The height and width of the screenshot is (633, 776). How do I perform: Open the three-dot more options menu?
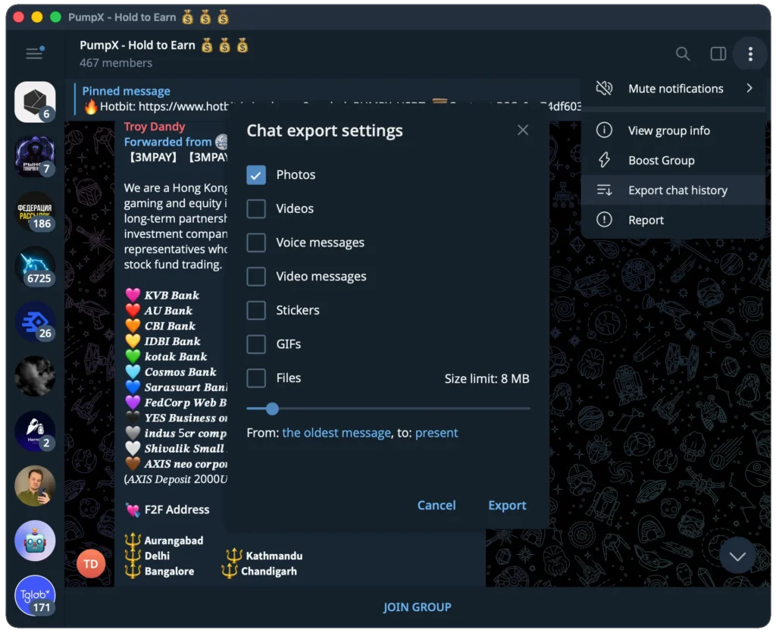tap(750, 54)
